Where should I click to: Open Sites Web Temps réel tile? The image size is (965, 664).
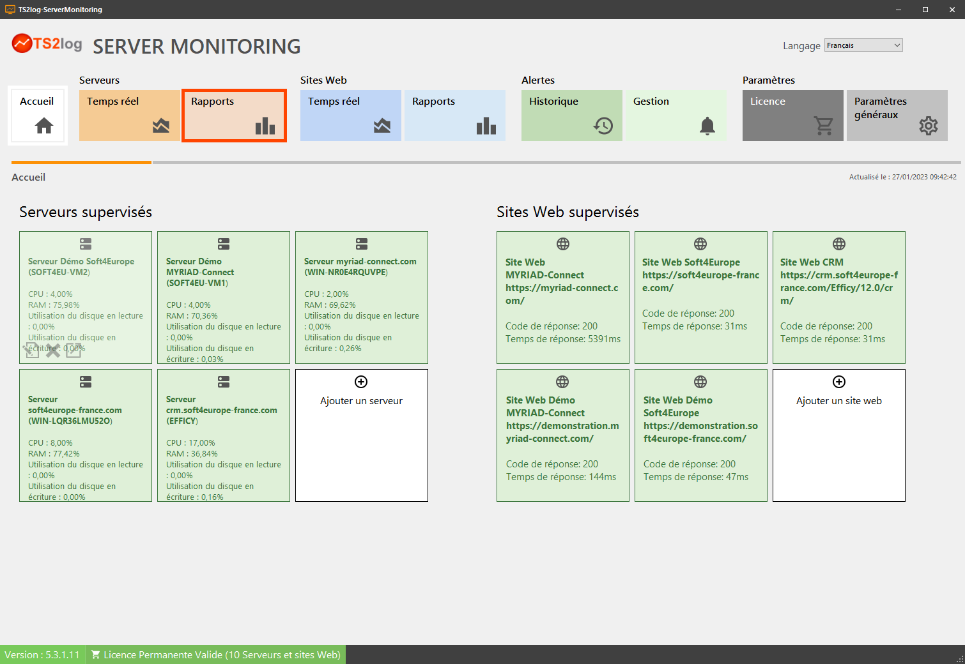pos(351,116)
